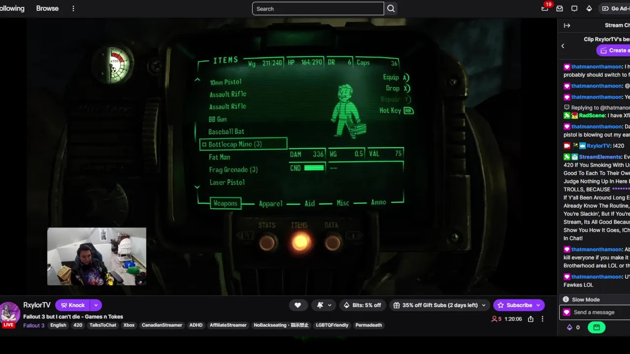Viewport: 630px width, 354px height.
Task: Click the streamer webcam overlay thumbnail
Action: click(x=96, y=256)
